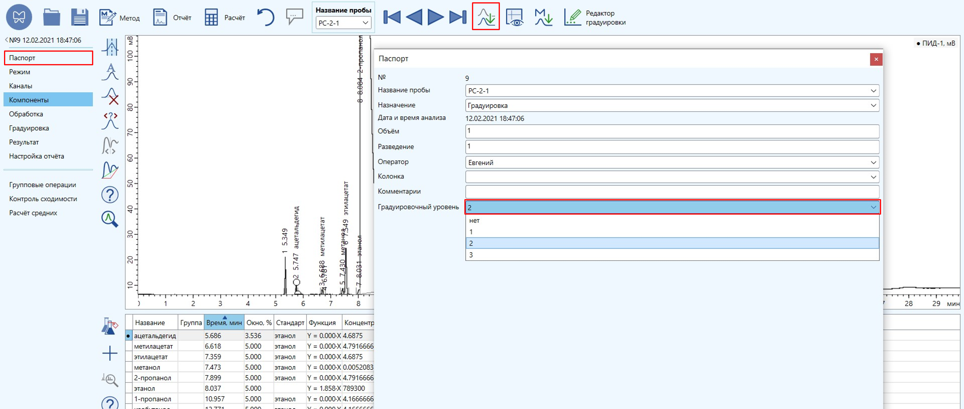Select level 3 in calibration level list
This screenshot has width=964, height=409.
[x=672, y=255]
